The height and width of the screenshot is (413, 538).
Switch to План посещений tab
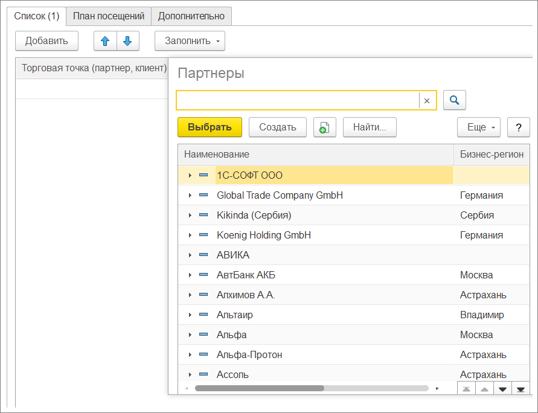109,16
